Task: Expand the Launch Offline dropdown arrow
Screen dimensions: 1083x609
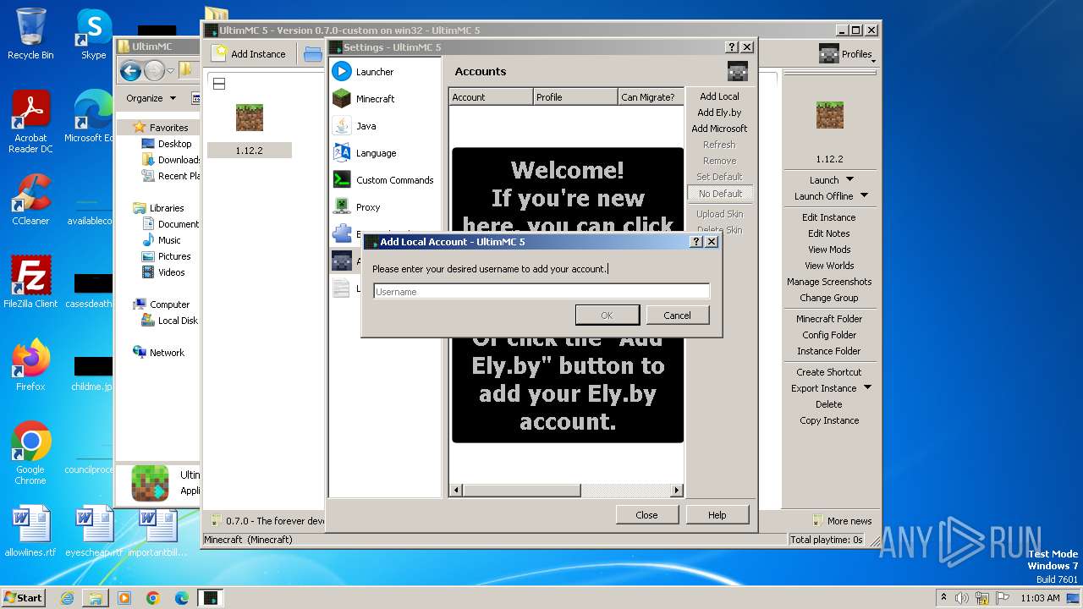Action: pyautogui.click(x=864, y=195)
